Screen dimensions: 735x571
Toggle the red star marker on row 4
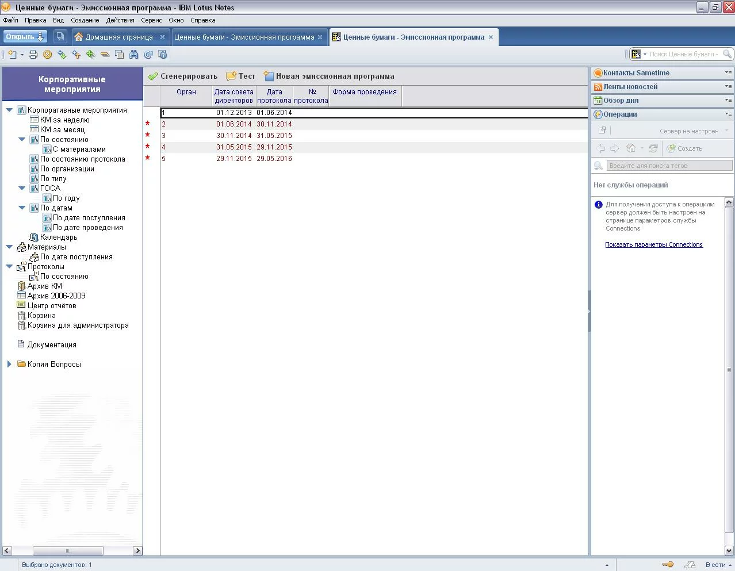[x=148, y=147]
